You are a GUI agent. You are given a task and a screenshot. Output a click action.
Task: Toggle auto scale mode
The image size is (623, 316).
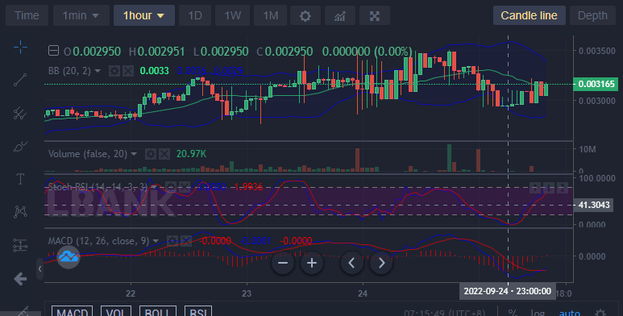pyautogui.click(x=569, y=313)
